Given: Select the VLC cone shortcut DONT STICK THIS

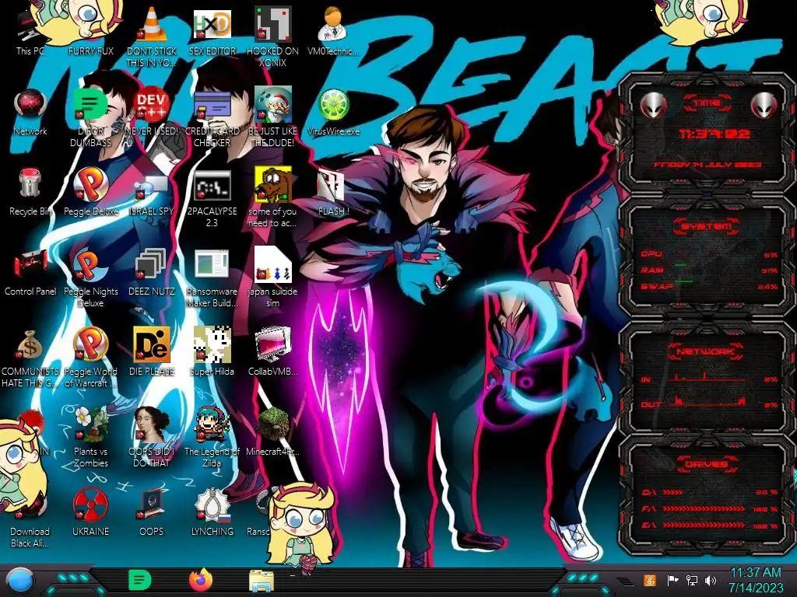Looking at the screenshot, I should pyautogui.click(x=152, y=37).
